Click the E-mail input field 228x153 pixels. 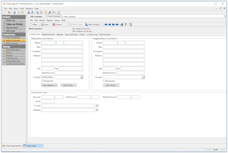(x=68, y=106)
